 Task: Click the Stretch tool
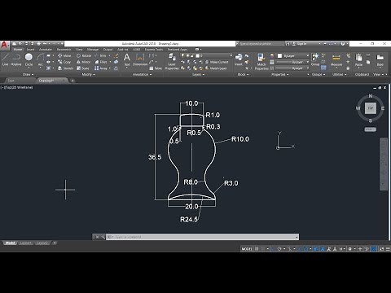[x=65, y=68]
